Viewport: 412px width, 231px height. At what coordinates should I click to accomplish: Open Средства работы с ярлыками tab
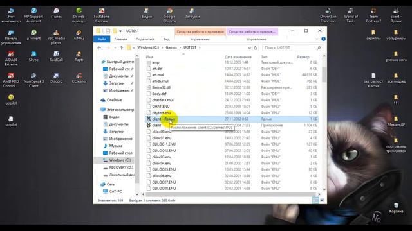click(200, 31)
